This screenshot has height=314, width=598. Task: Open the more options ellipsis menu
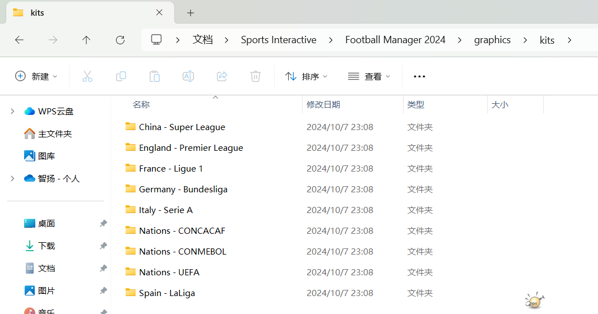coord(419,76)
